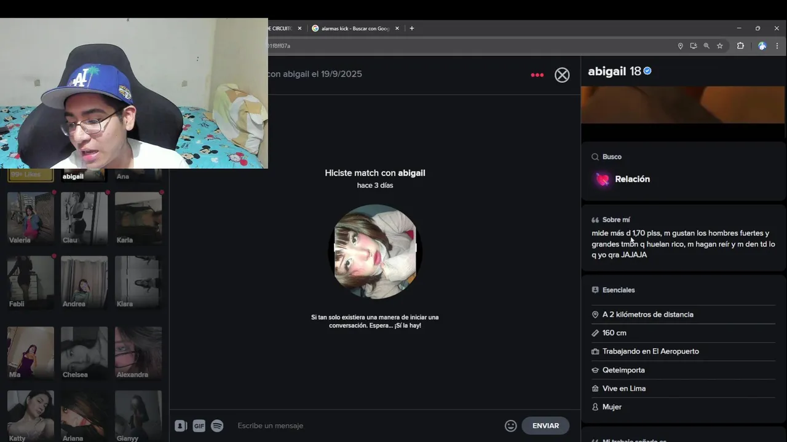Click 'A 2 kilómetros de distancia' row
Viewport: 787px width, 442px height.
click(x=683, y=314)
